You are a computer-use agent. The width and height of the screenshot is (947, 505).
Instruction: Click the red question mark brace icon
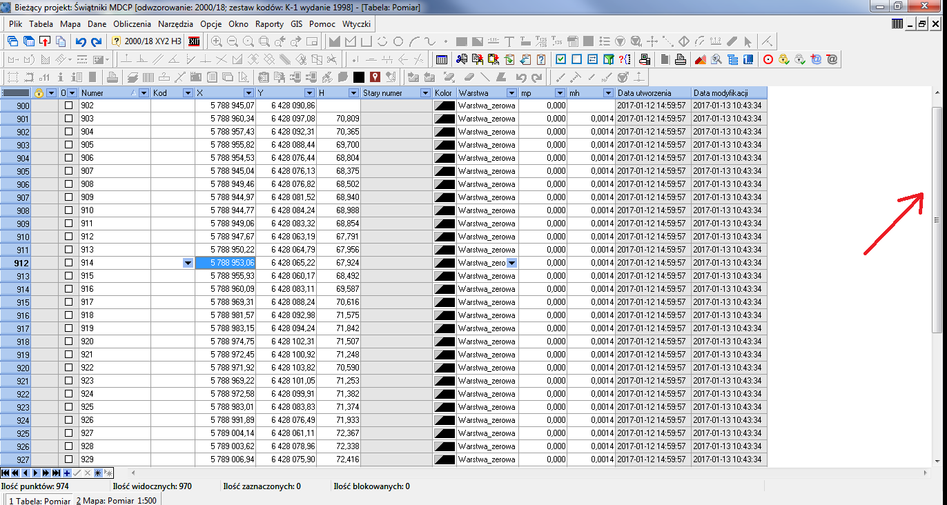[624, 59]
